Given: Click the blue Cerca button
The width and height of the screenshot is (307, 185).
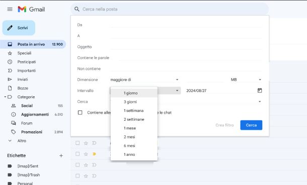Looking at the screenshot, I should (x=251, y=125).
